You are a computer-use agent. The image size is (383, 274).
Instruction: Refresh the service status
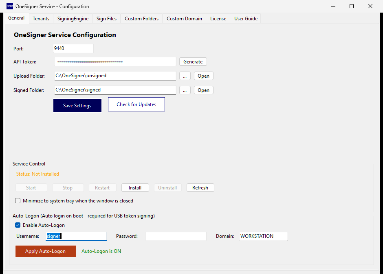200,188
